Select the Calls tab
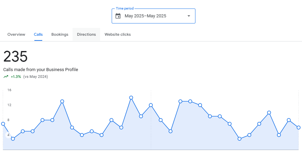Screen dimensions: 302x151 (38, 34)
